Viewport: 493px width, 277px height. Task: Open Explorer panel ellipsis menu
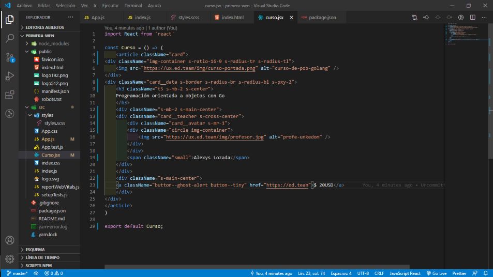70,17
